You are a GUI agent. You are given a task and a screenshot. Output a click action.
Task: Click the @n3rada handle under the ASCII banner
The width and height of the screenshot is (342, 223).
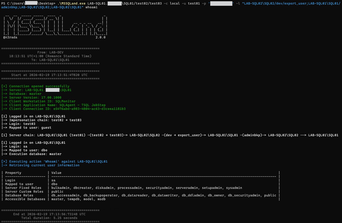click(x=10, y=37)
